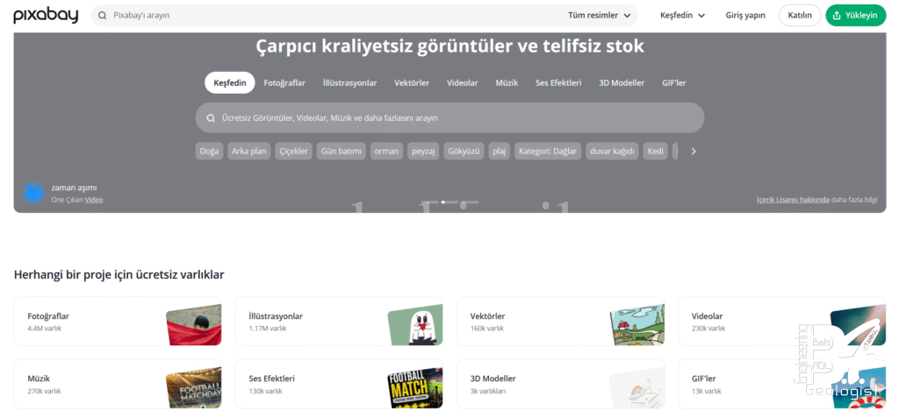The image size is (899, 418).
Task: Choose the Gökyüzü tag
Action: coord(464,152)
